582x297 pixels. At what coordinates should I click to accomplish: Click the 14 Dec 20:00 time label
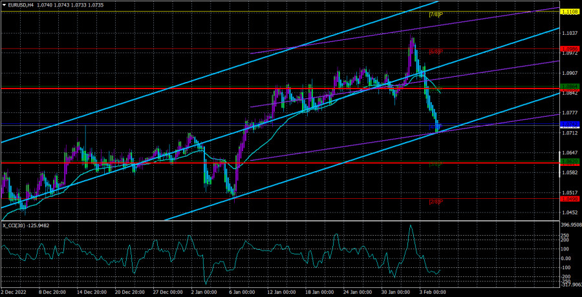tap(91, 292)
